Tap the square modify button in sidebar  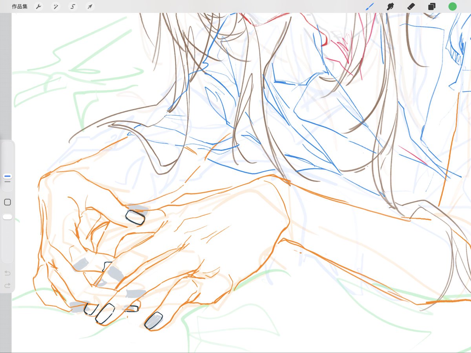tap(7, 202)
